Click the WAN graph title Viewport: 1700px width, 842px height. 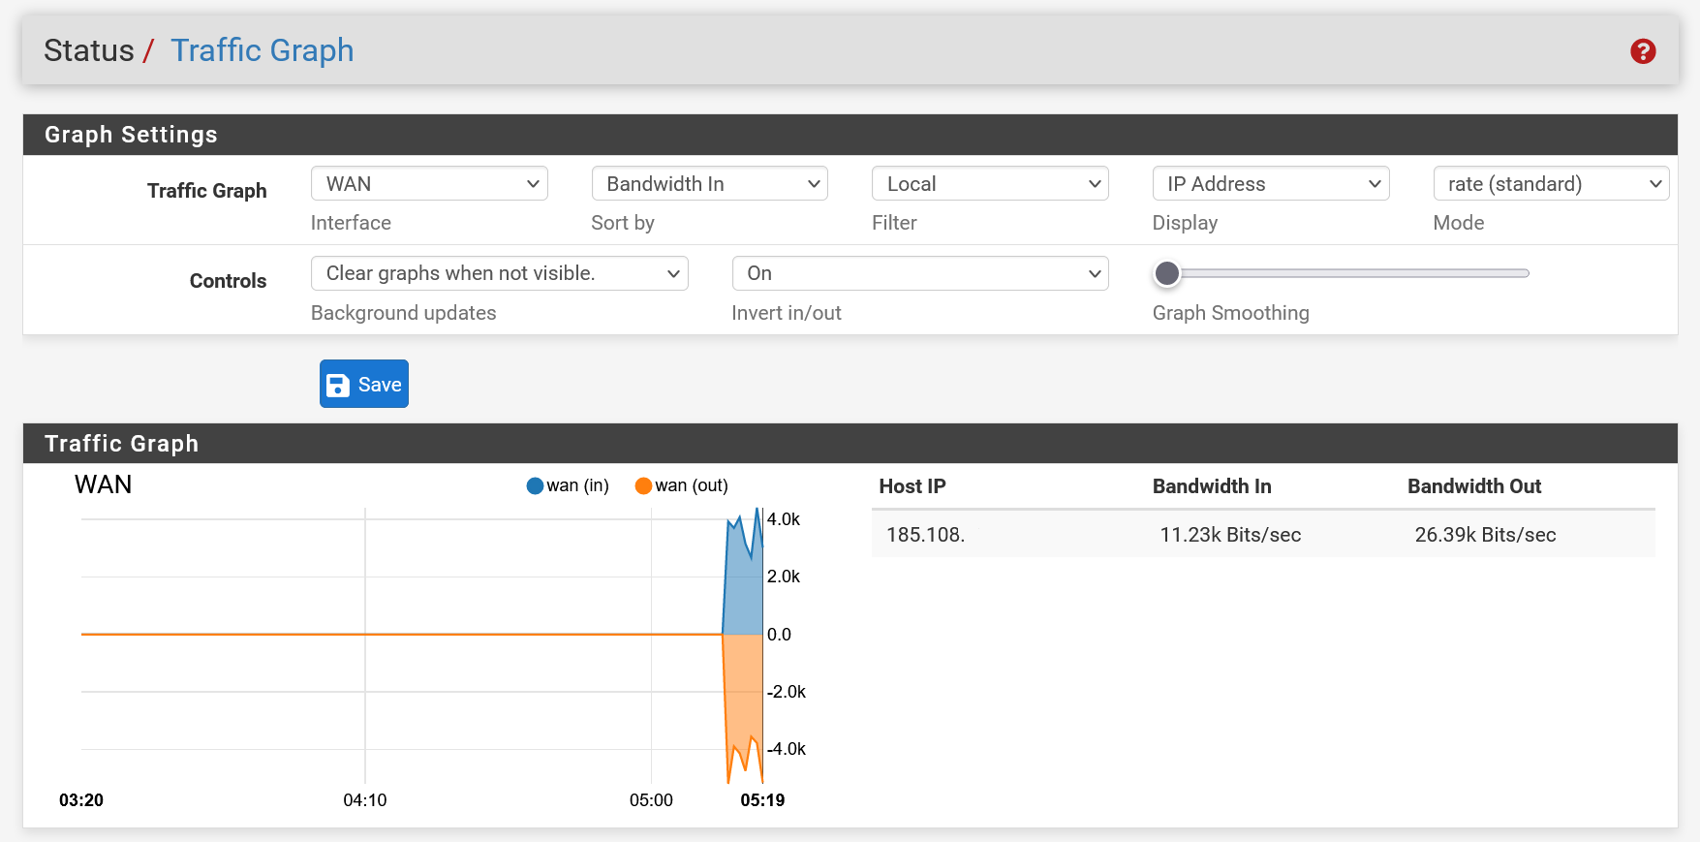(103, 484)
